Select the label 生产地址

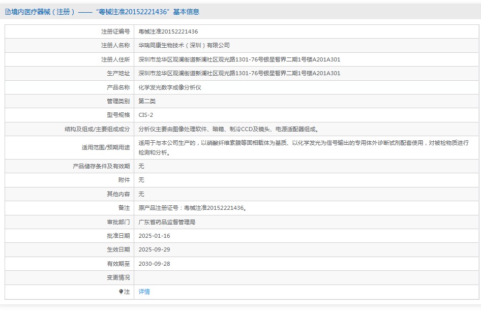[118, 73]
